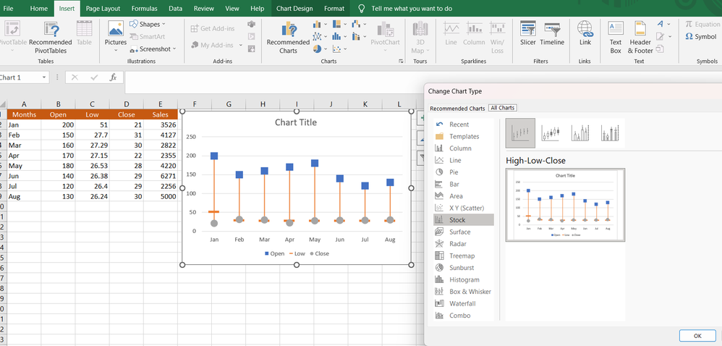
Task: Open Recommended PivotTables
Action: tap(51, 37)
